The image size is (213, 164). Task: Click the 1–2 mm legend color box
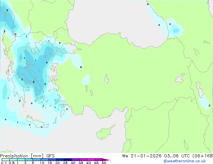pos(21,160)
